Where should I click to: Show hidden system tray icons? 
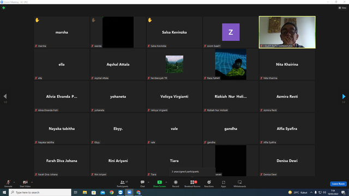tap(311, 192)
